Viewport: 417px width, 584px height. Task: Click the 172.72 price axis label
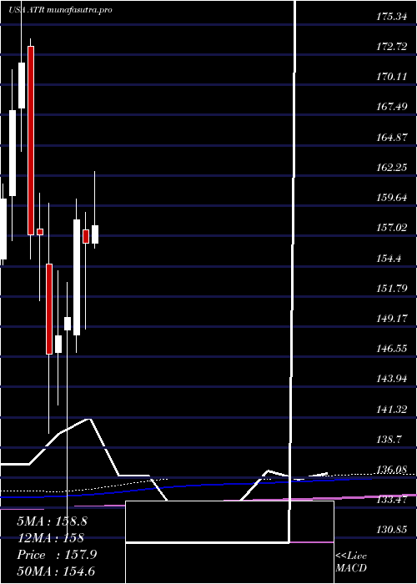pos(391,47)
